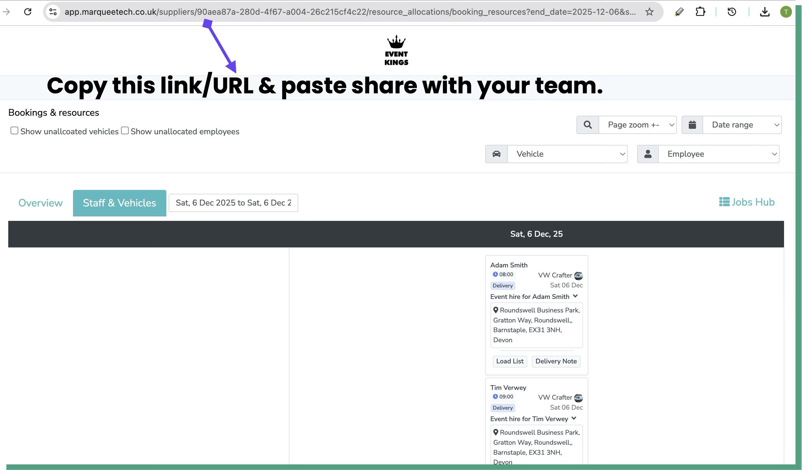Click the person icon beside Employee
This screenshot has width=802, height=470.
click(x=648, y=154)
